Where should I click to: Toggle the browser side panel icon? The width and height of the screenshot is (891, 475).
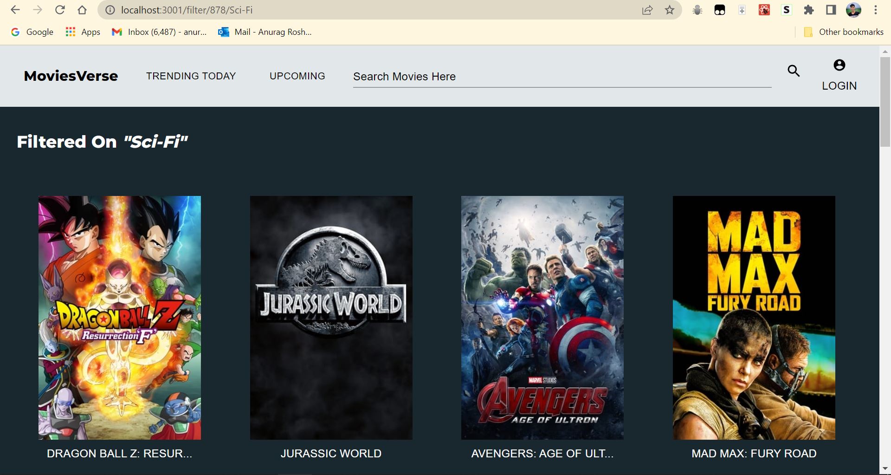[831, 10]
